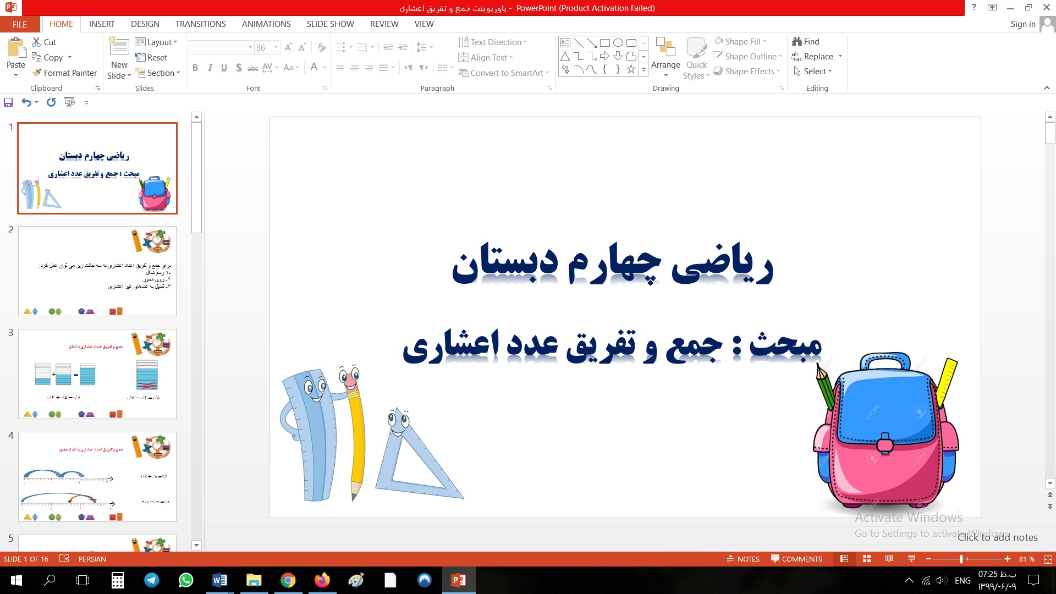Click the Find binoculars icon
The height and width of the screenshot is (594, 1056).
tap(796, 41)
